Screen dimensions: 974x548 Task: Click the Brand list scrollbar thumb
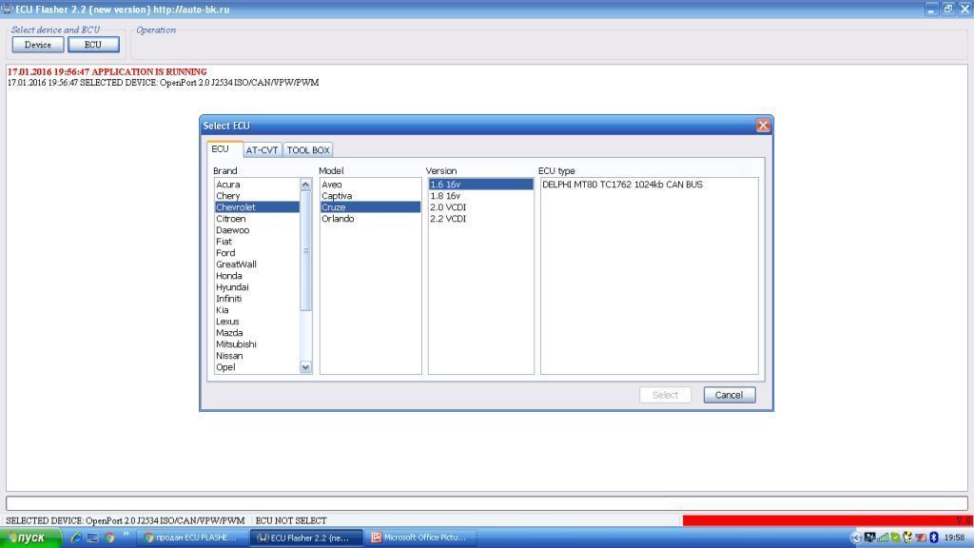tap(305, 251)
